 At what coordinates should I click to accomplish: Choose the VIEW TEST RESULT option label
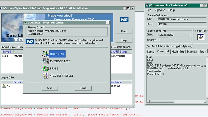62,76
